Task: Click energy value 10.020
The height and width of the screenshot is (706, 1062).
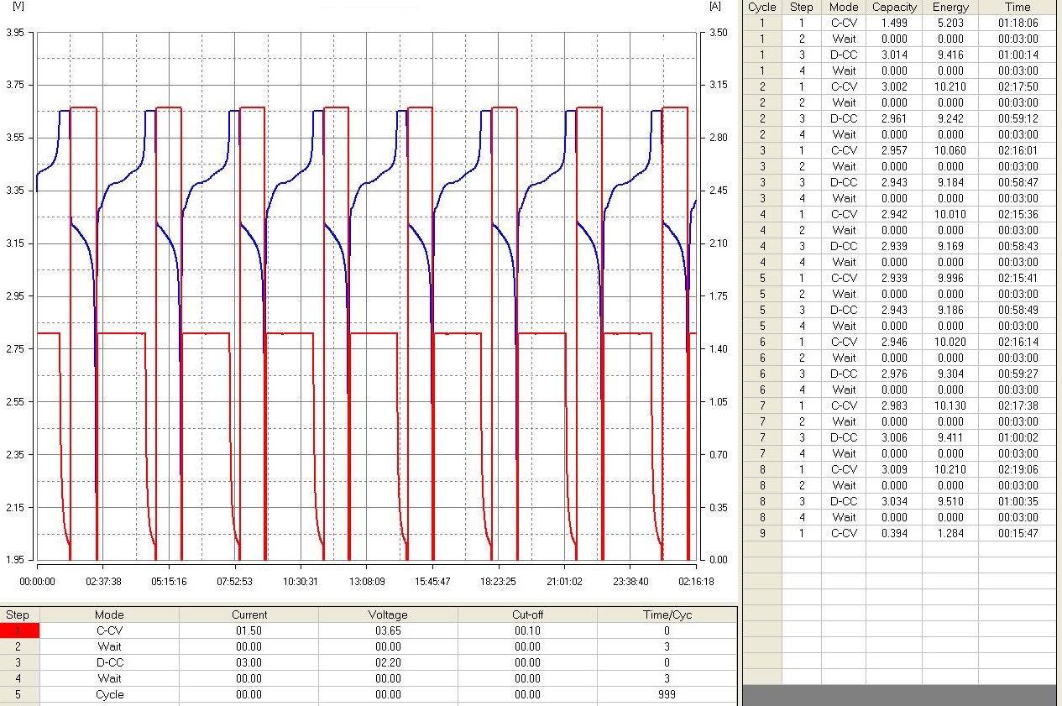Action: point(950,342)
